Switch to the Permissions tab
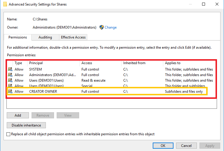The width and height of the screenshot is (224, 151). point(18,37)
